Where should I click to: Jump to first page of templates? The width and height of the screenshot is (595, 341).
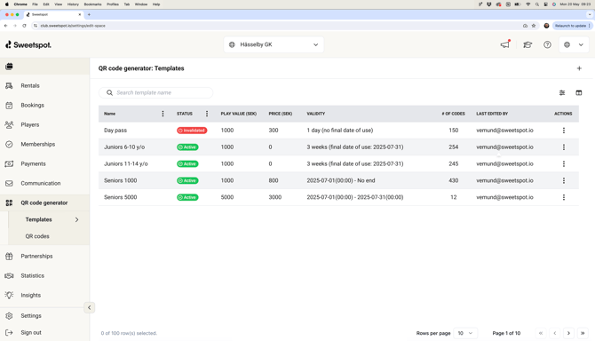pyautogui.click(x=541, y=333)
